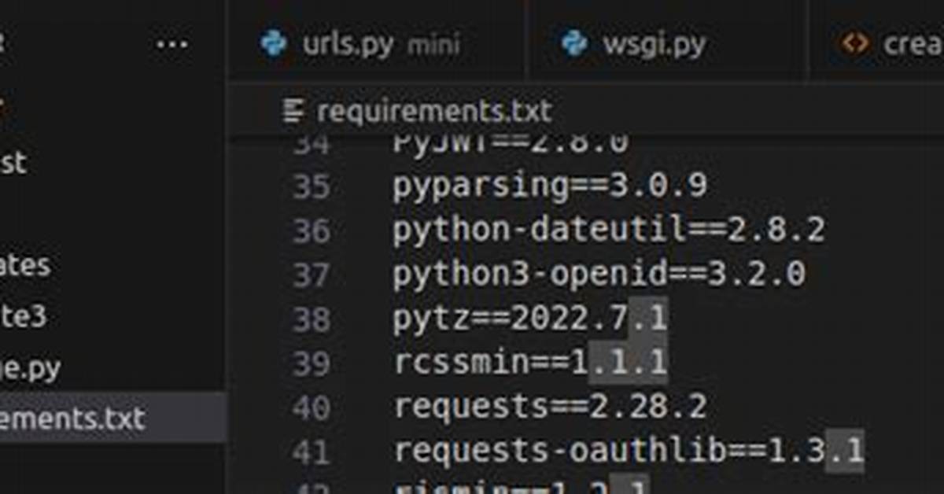Click line number 37 in the gutter

[x=312, y=275]
